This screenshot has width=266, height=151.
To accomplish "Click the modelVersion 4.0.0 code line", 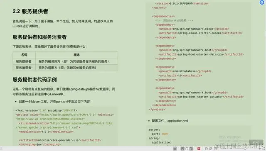I will tap(46, 132).
